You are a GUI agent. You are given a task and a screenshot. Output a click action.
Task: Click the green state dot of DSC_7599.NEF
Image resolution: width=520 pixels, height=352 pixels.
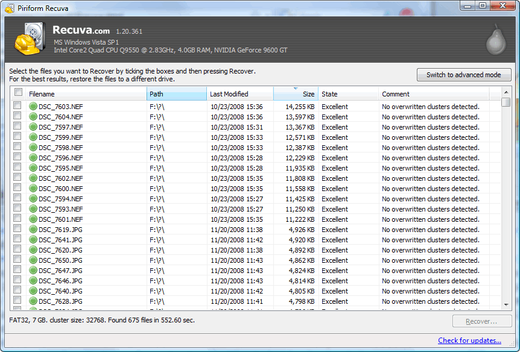tap(33, 137)
